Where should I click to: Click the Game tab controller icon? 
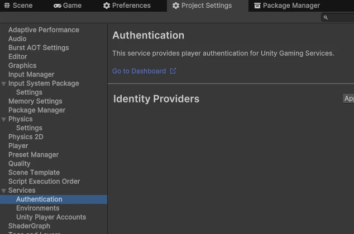point(58,6)
